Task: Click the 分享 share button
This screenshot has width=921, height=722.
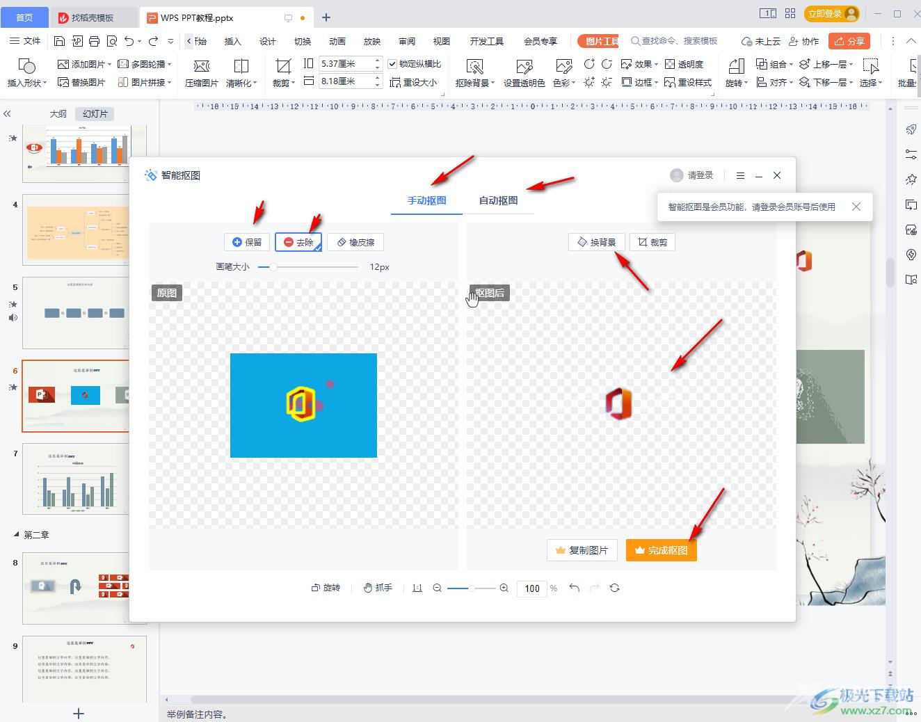Action: click(x=849, y=41)
